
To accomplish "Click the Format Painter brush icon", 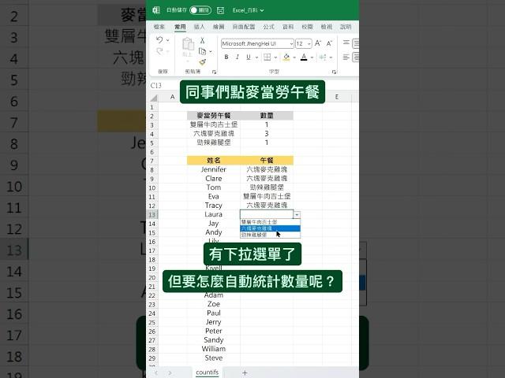I will pyautogui.click(x=202, y=61).
